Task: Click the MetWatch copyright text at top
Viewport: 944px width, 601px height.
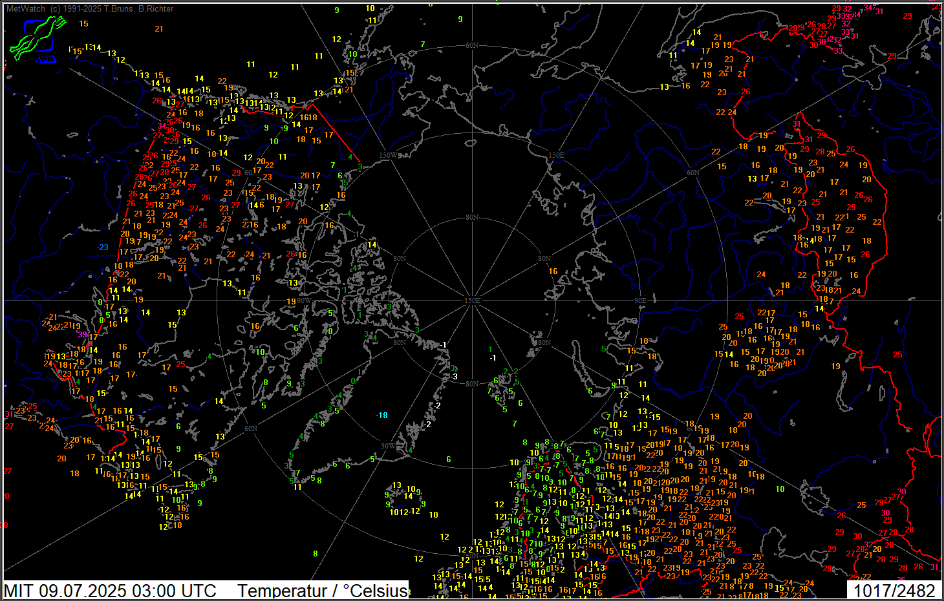Action: pyautogui.click(x=90, y=8)
